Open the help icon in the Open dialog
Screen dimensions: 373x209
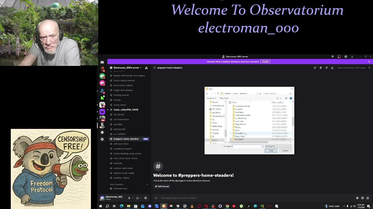click(x=291, y=98)
